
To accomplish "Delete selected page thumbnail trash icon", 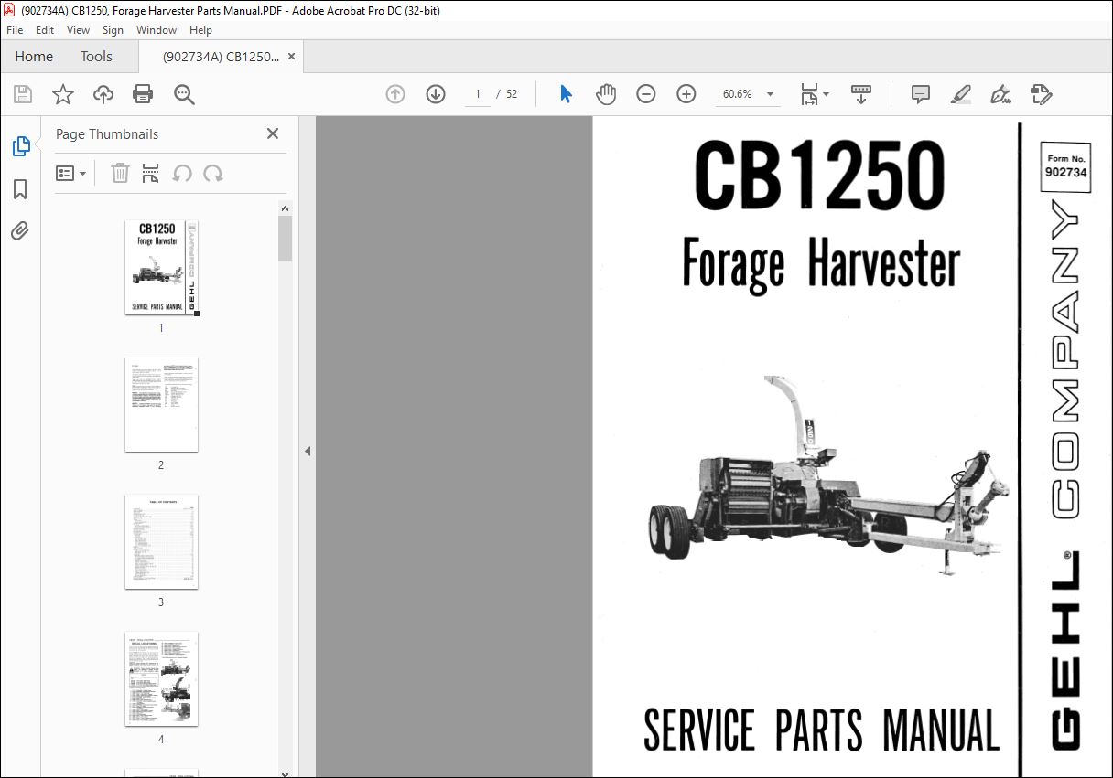I will pyautogui.click(x=120, y=173).
